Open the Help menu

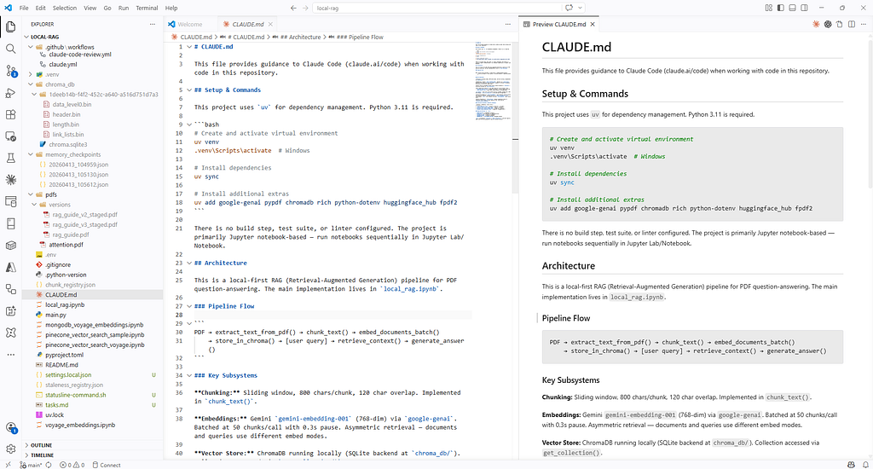[171, 8]
